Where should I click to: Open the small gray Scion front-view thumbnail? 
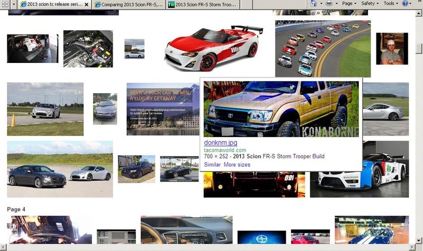pyautogui.click(x=105, y=109)
